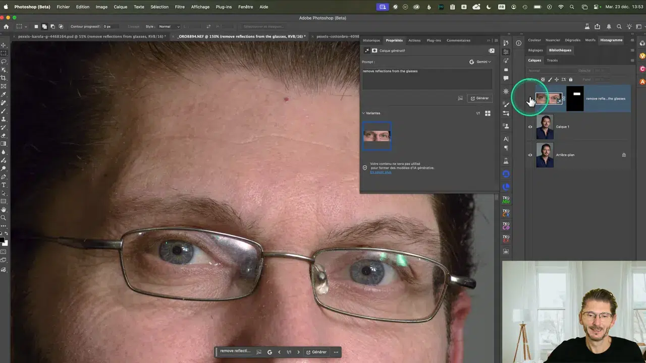Select the Crop tool
Screen dimensions: 646x363
(4, 77)
